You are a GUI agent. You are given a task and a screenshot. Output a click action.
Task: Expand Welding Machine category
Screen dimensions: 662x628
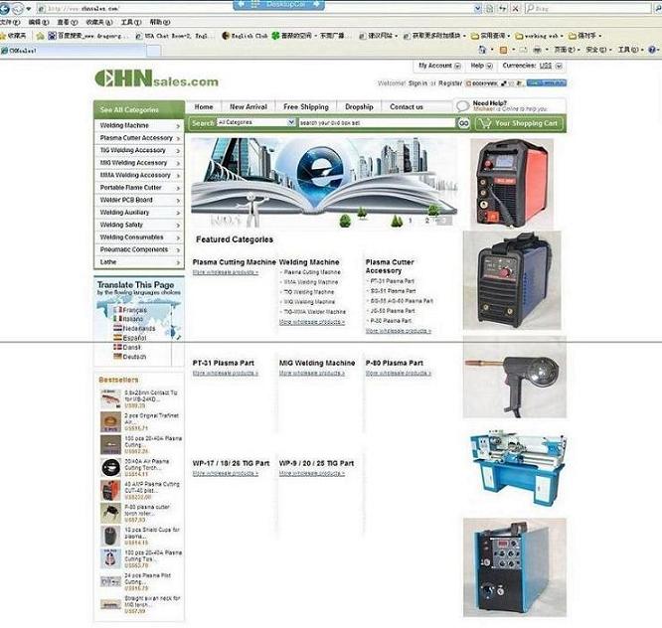(139, 126)
